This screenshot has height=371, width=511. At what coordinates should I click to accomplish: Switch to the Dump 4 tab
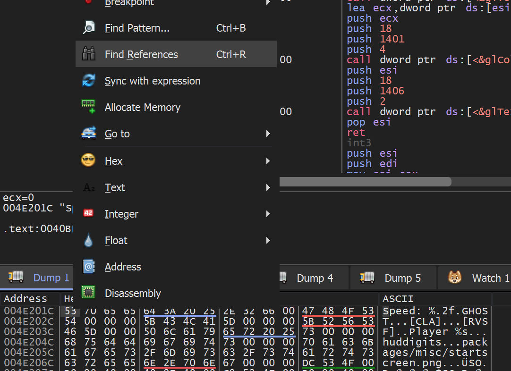tap(314, 278)
